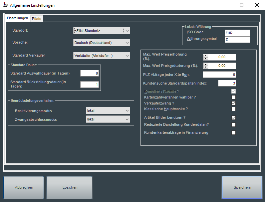The width and height of the screenshot is (265, 202).
Task: Select the Einstellungen tab
Action: tap(17, 18)
